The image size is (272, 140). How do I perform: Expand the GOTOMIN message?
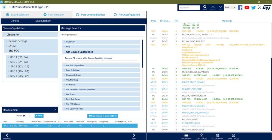point(101,42)
